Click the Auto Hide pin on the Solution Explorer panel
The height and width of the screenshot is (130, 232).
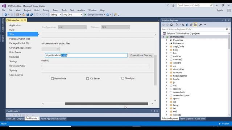[225, 20]
